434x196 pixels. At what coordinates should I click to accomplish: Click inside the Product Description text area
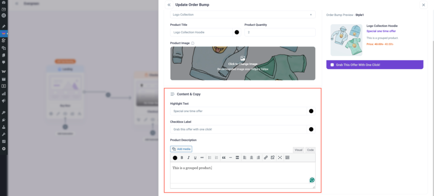pos(243,172)
